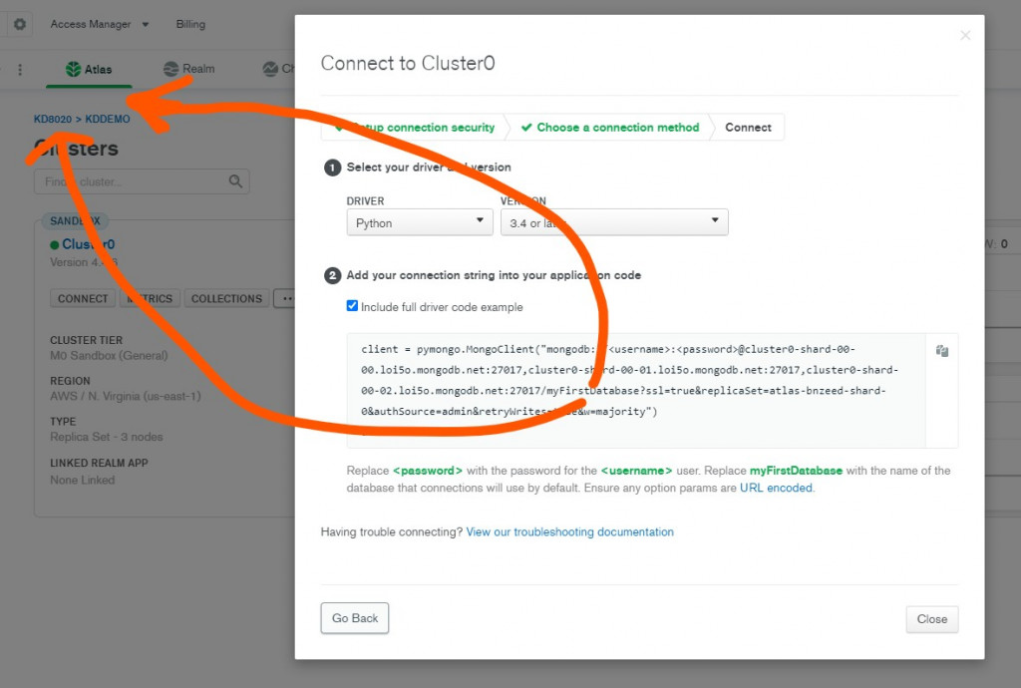Open the KDDEMO breadcrumb link
1021x688 pixels.
(108, 119)
